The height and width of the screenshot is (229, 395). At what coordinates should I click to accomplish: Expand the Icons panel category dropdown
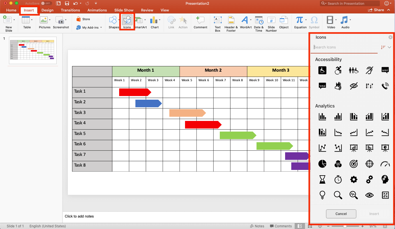(x=389, y=47)
